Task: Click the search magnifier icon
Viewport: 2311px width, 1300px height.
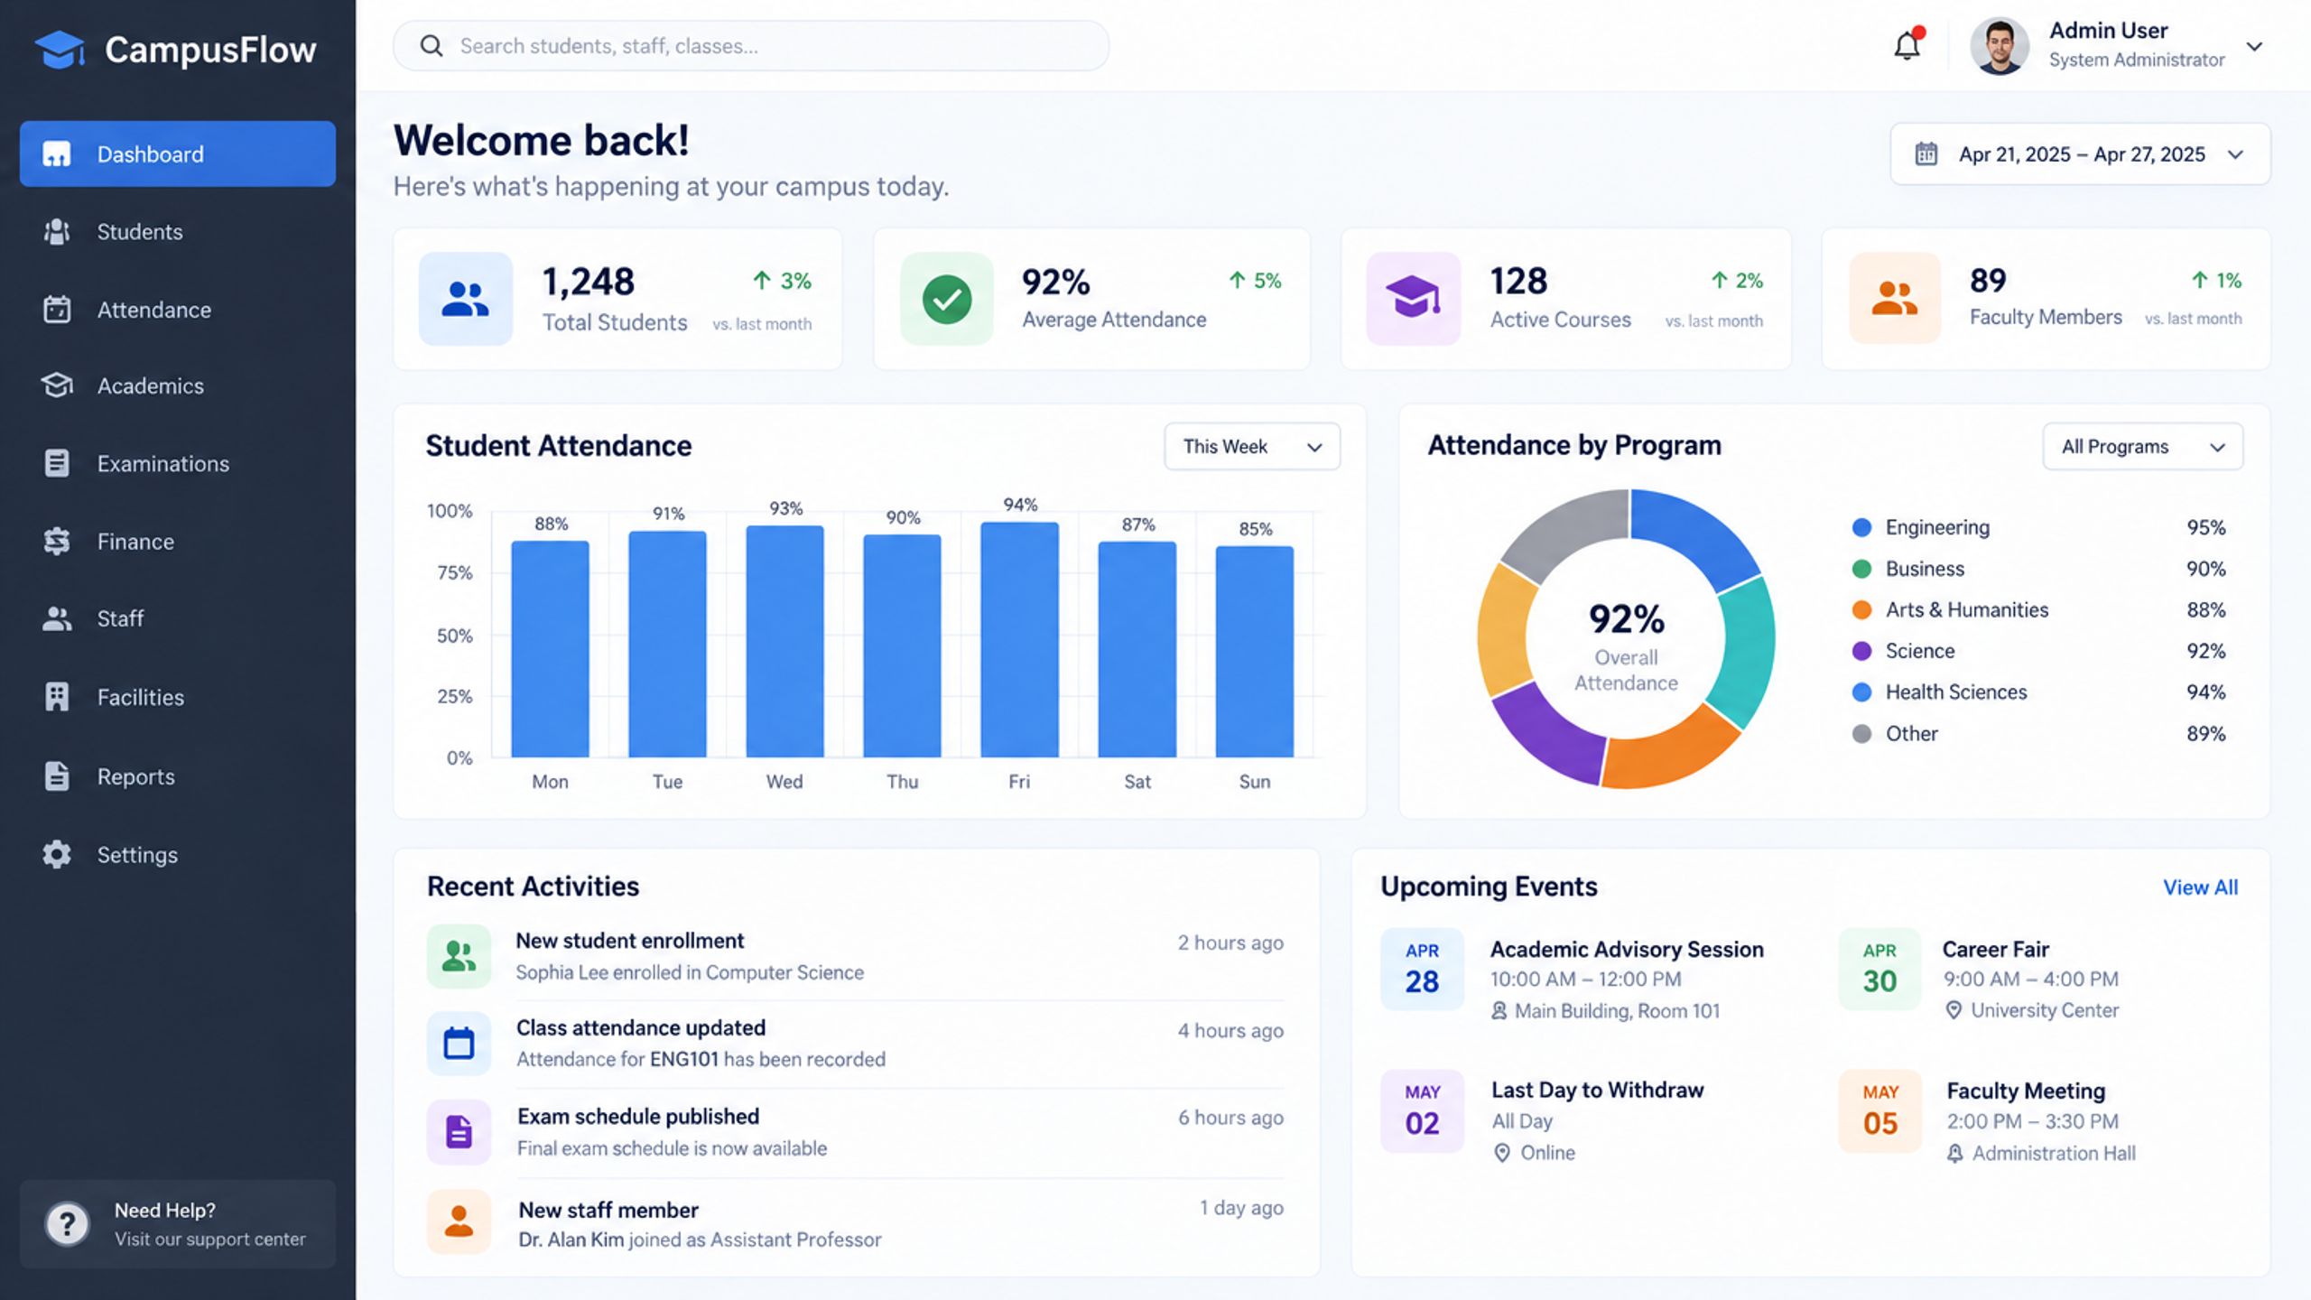Action: tap(432, 46)
